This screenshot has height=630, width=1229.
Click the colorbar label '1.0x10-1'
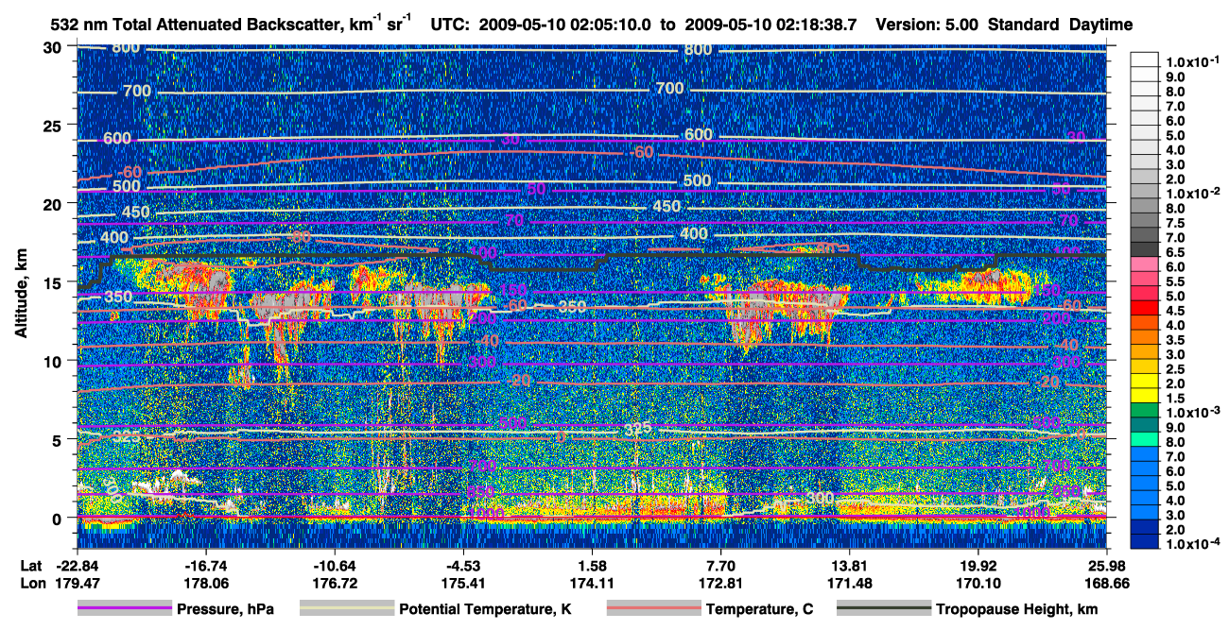(x=1192, y=61)
